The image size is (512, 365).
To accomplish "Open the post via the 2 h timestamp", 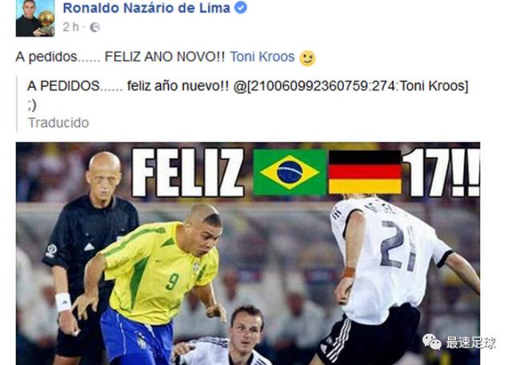I will click(71, 27).
